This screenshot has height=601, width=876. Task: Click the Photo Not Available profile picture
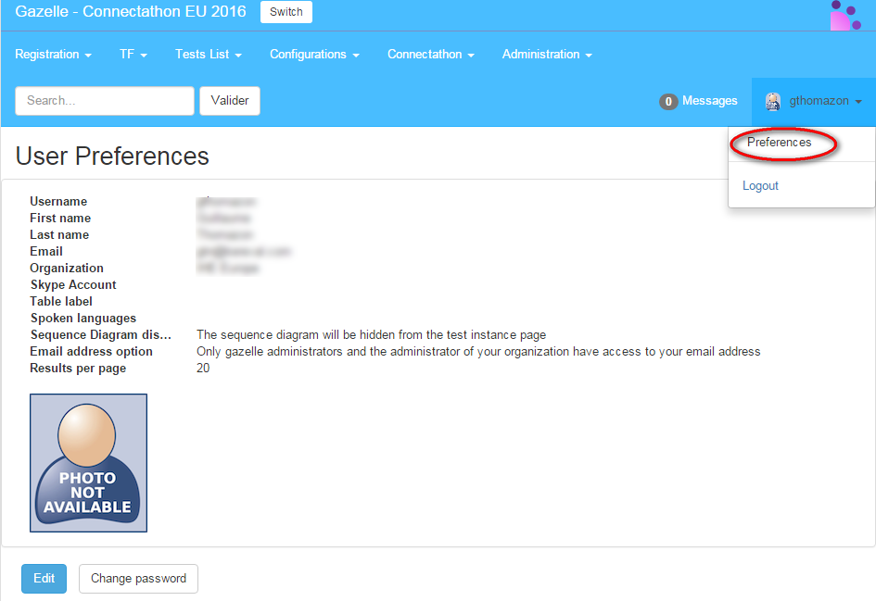click(88, 463)
